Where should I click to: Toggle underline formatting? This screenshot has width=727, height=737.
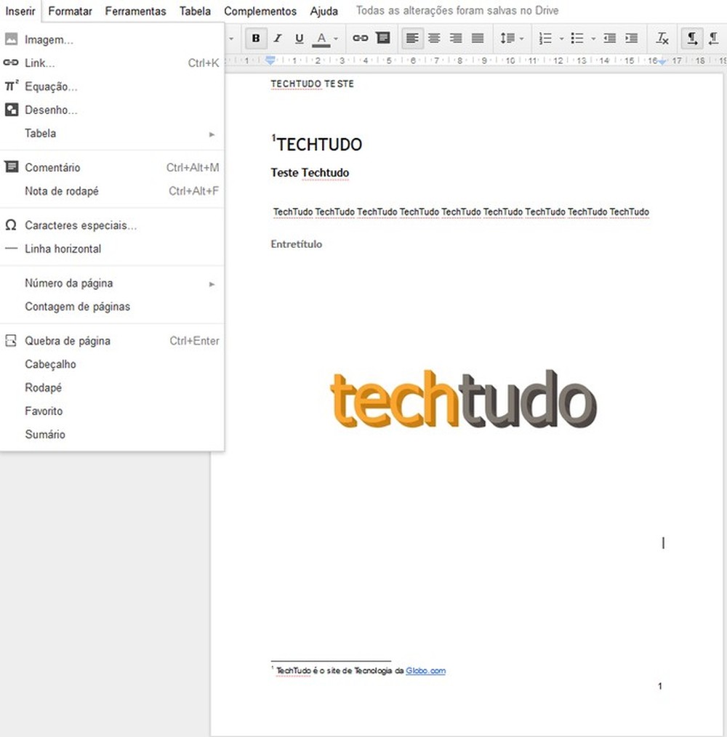click(299, 37)
